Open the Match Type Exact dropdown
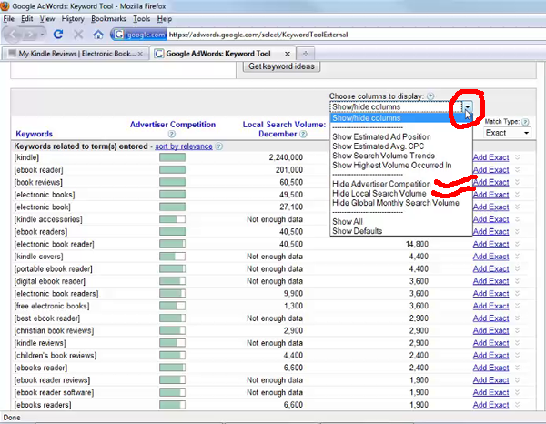This screenshot has width=546, height=424. point(507,133)
